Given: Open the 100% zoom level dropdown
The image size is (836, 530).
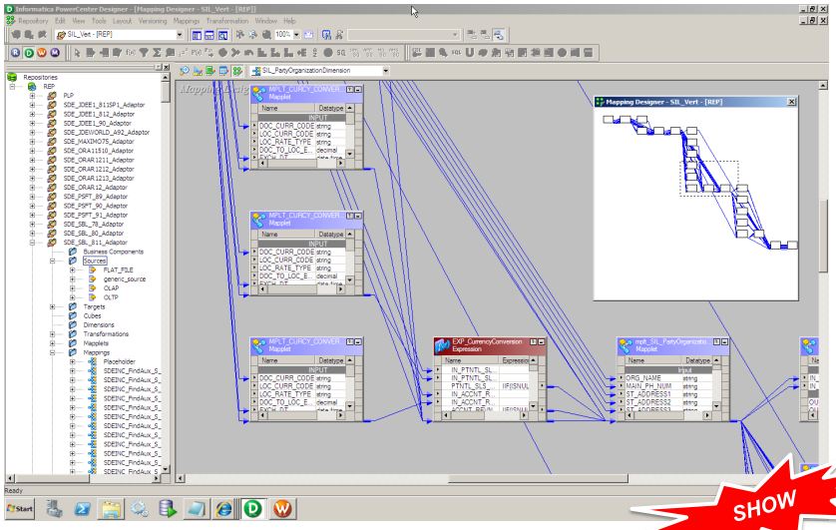Looking at the screenshot, I should point(296,35).
